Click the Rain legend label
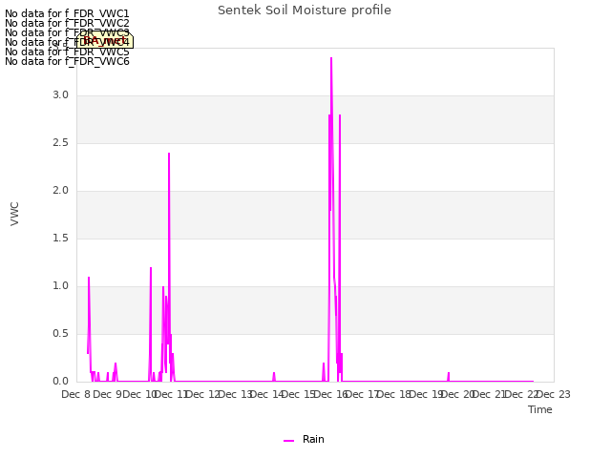 click(x=313, y=439)
